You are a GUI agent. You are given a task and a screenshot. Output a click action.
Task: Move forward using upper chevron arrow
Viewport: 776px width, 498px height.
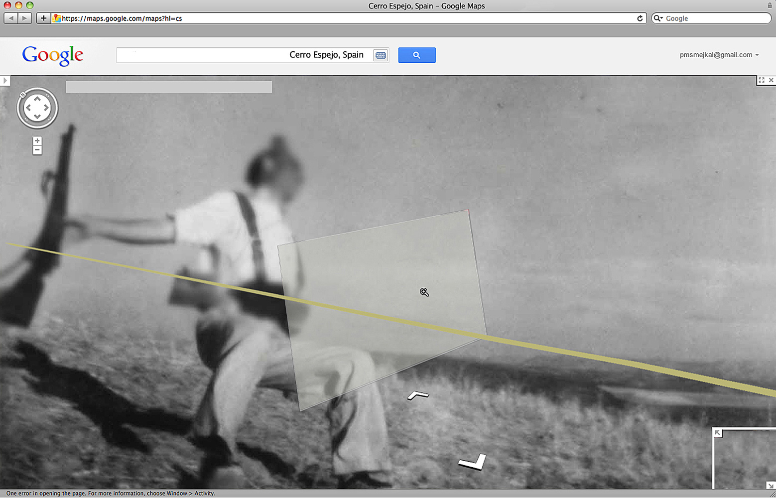pyautogui.click(x=418, y=395)
